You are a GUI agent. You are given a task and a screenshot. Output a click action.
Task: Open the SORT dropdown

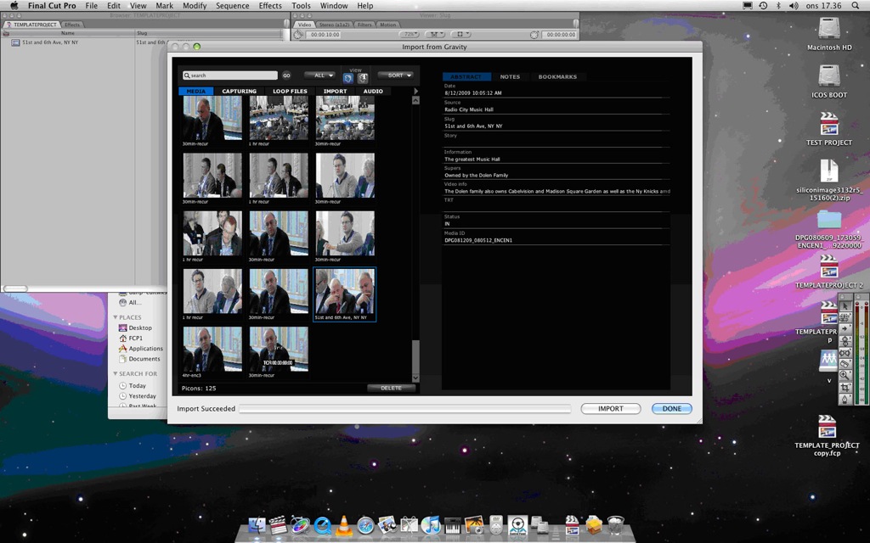pyautogui.click(x=395, y=76)
